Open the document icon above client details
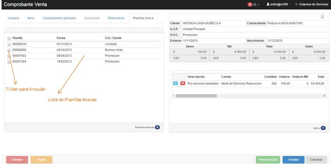Viewport: 331px width, 164px height. point(322,17)
